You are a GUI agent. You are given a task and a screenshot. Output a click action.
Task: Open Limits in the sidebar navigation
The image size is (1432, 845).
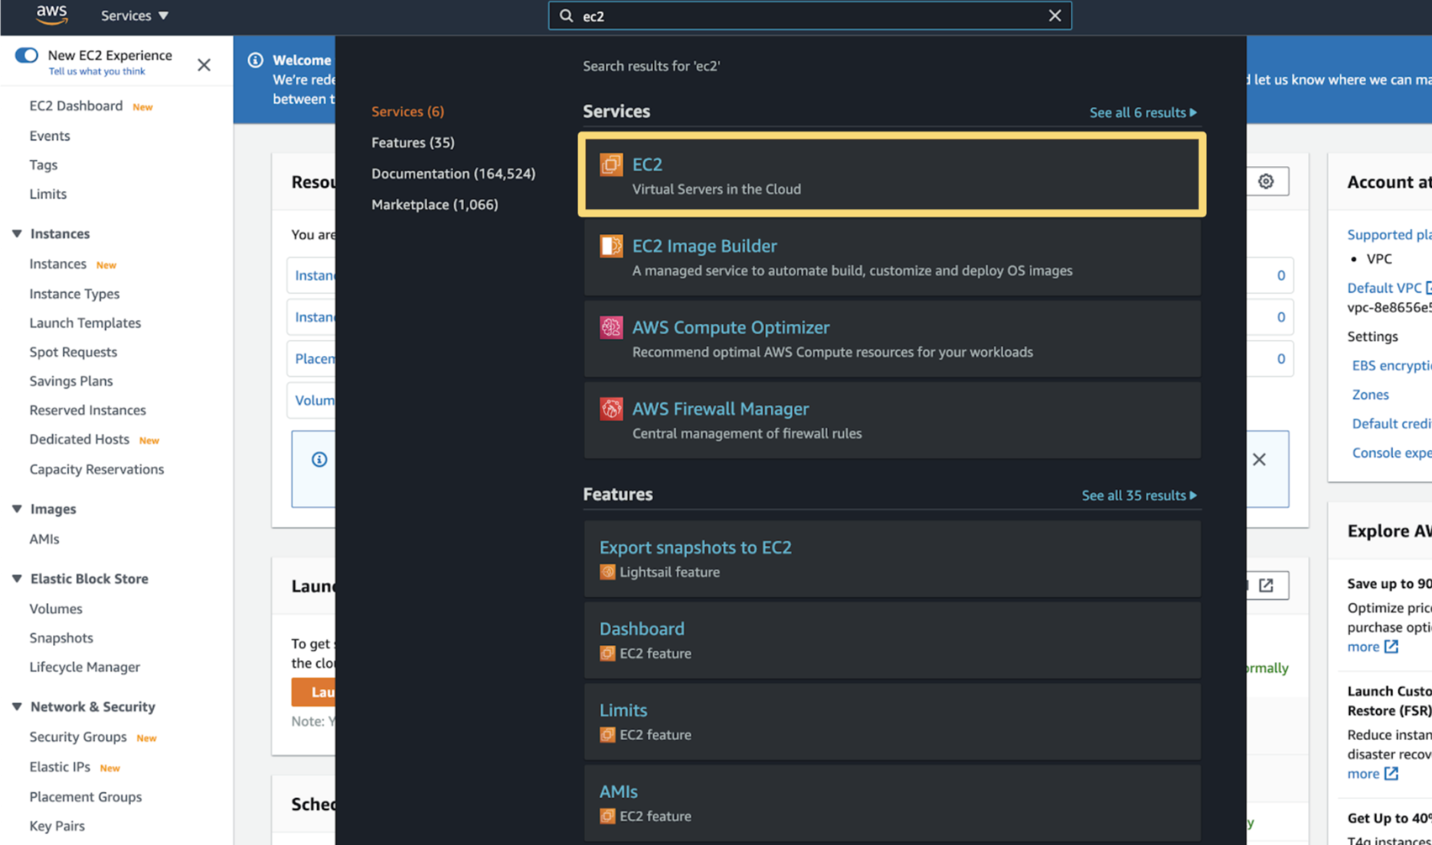[x=48, y=194]
